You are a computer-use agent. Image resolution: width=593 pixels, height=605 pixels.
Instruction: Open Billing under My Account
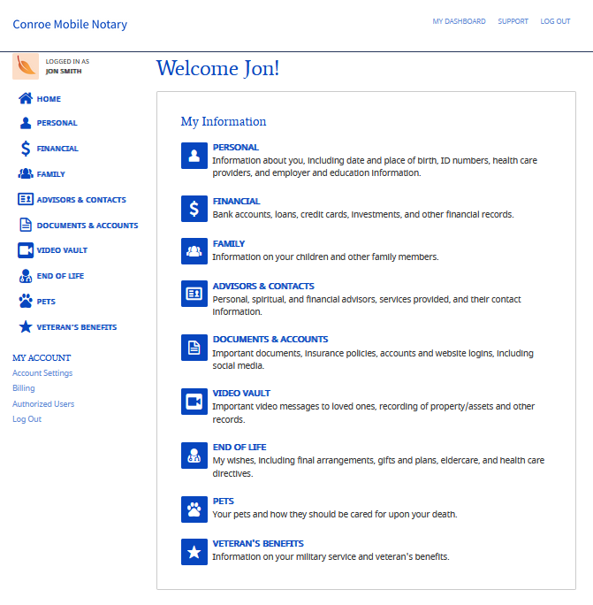click(24, 388)
